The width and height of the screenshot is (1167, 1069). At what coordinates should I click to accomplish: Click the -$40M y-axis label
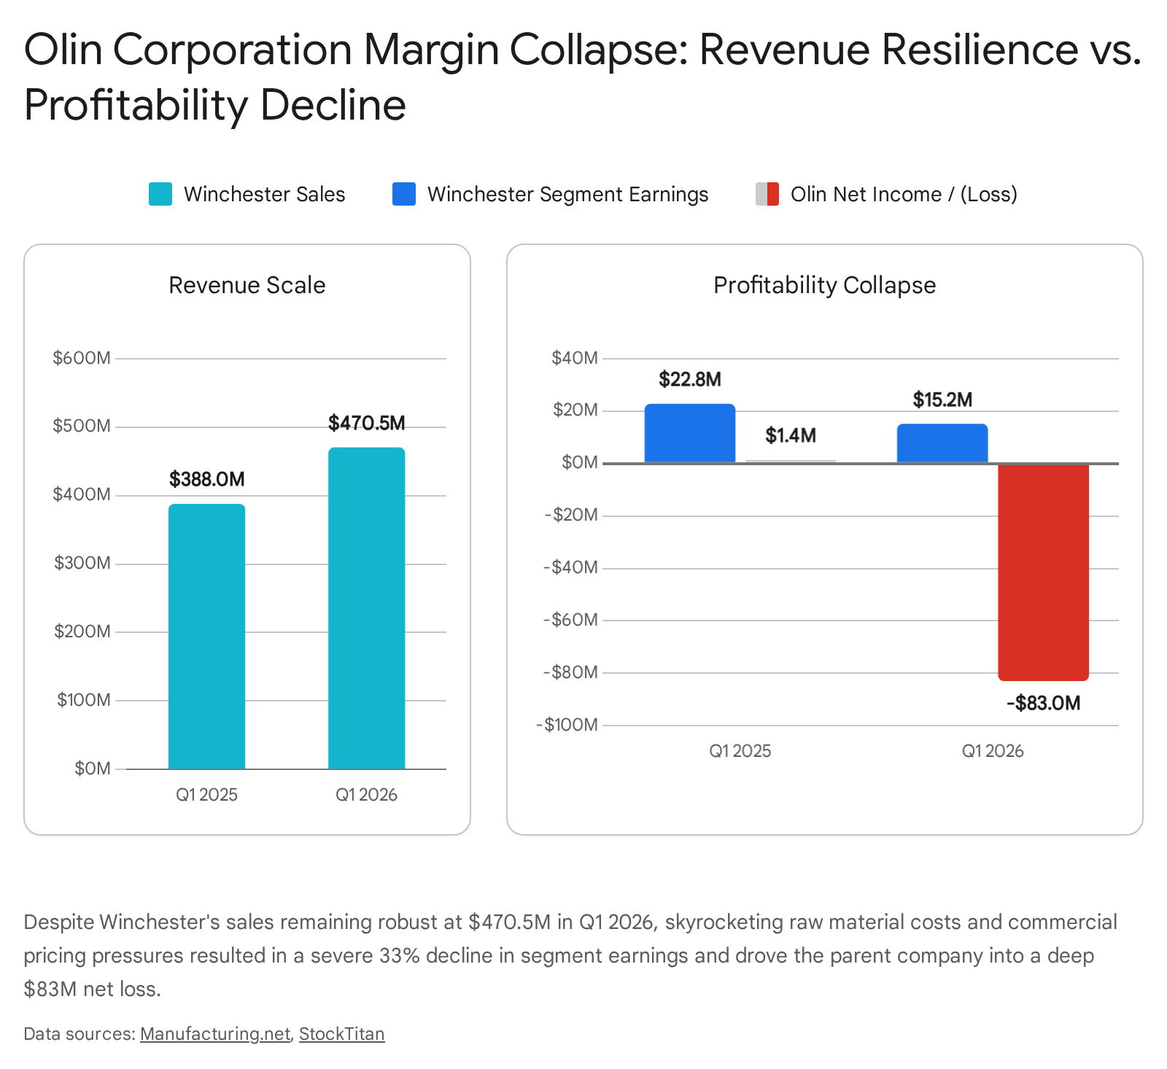click(570, 567)
